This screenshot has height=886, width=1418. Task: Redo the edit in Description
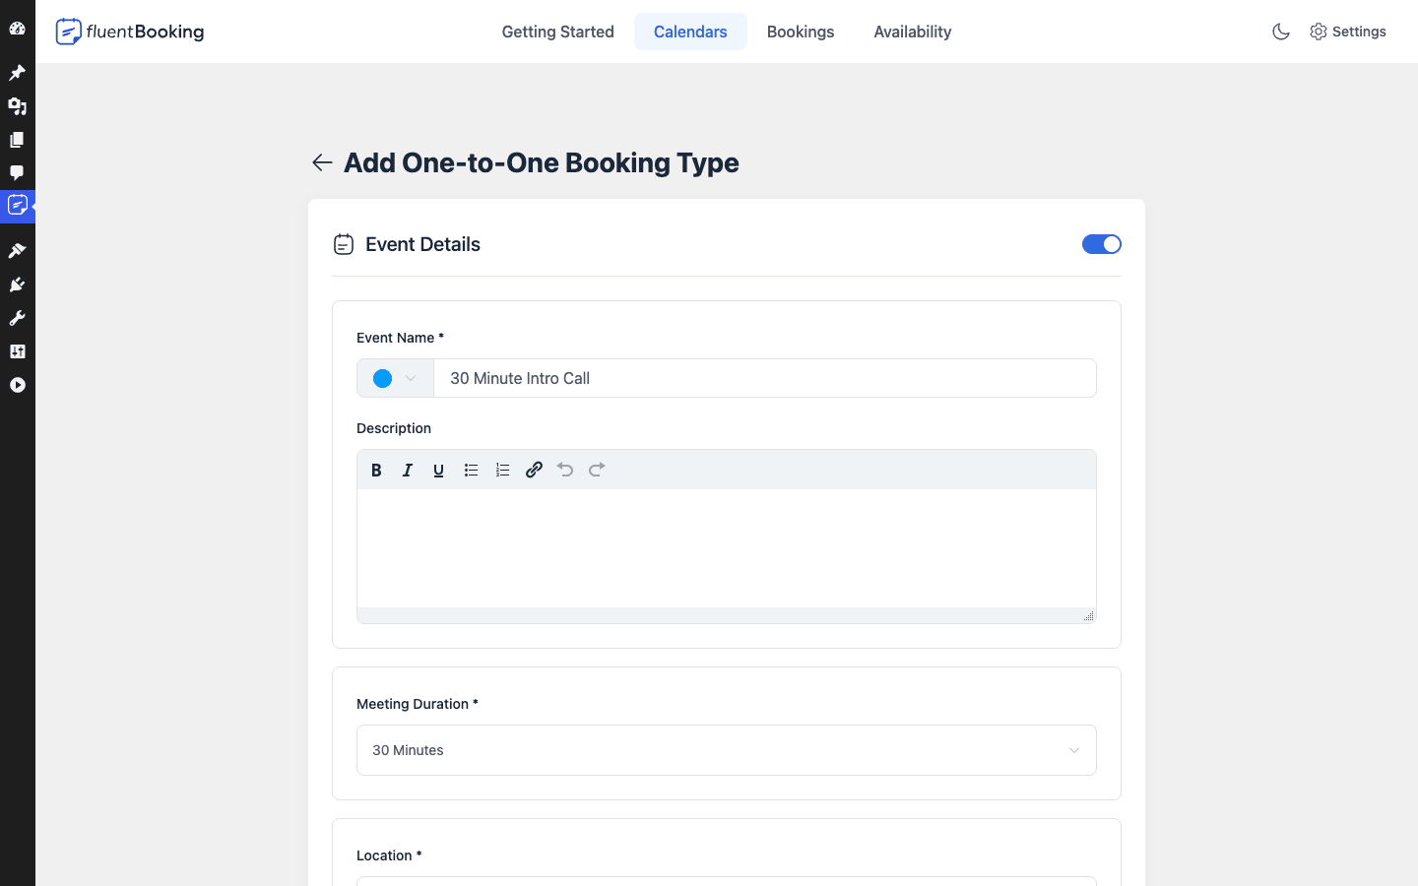pyautogui.click(x=597, y=471)
